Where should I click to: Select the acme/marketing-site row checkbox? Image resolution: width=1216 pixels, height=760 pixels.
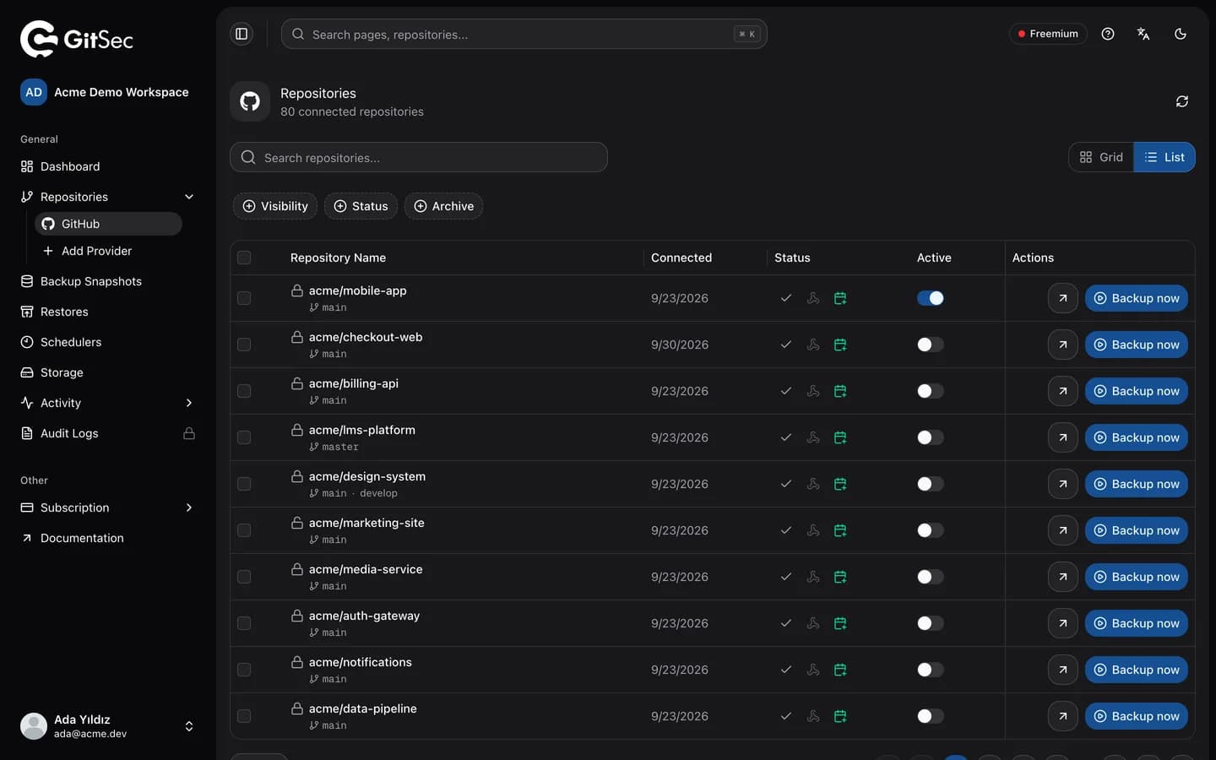[244, 530]
